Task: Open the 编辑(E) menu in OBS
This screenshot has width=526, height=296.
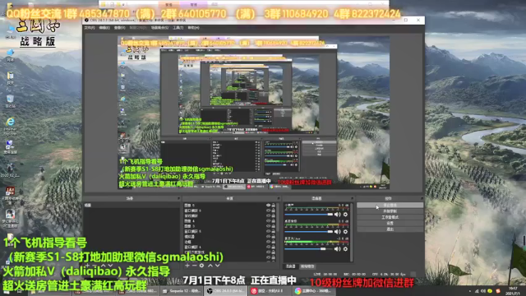Action: pyautogui.click(x=104, y=28)
